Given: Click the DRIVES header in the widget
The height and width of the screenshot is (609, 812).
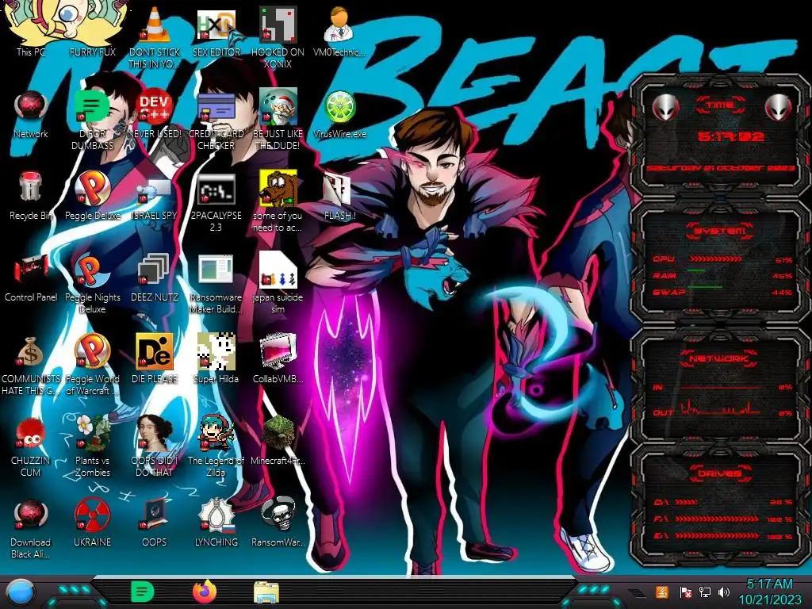Looking at the screenshot, I should (x=720, y=473).
